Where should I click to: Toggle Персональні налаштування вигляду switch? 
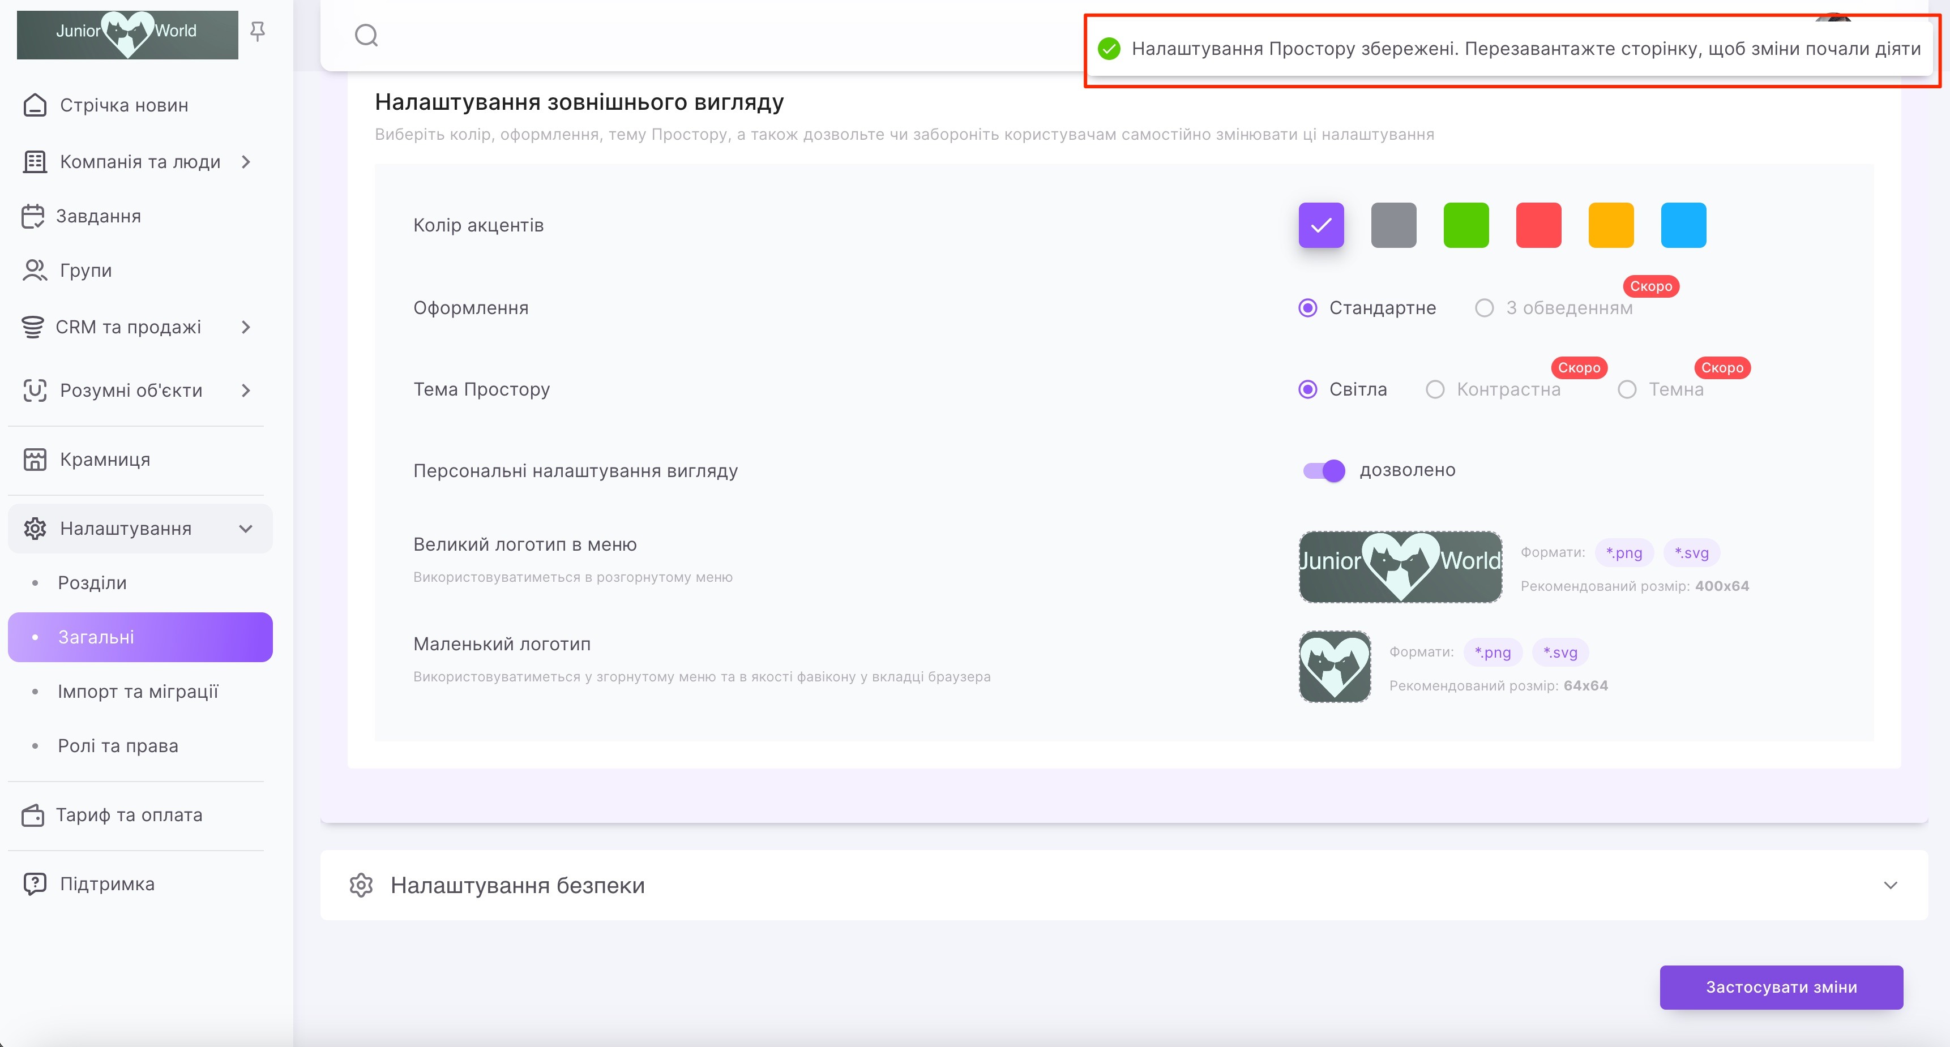[x=1323, y=470]
